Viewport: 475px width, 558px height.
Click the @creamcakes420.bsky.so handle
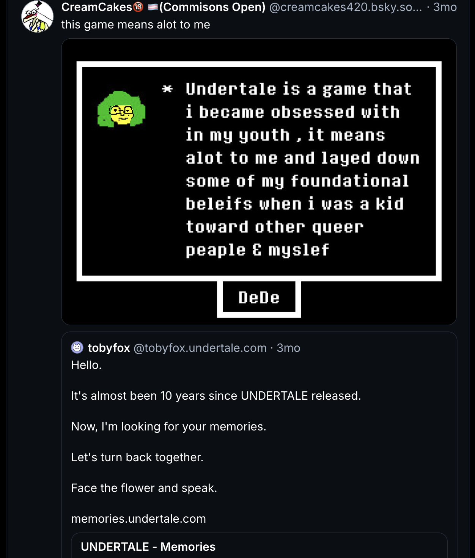[345, 7]
